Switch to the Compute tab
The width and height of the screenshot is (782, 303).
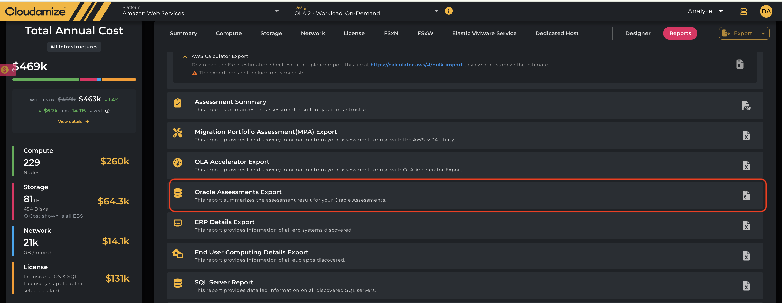click(x=229, y=33)
